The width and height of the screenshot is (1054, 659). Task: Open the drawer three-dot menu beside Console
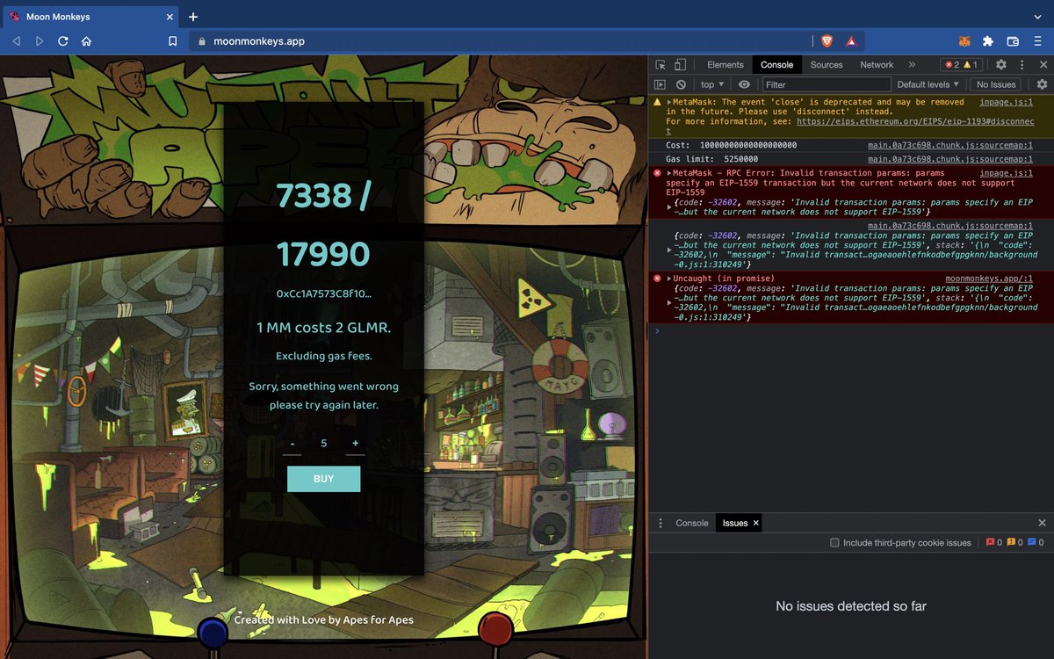point(661,523)
